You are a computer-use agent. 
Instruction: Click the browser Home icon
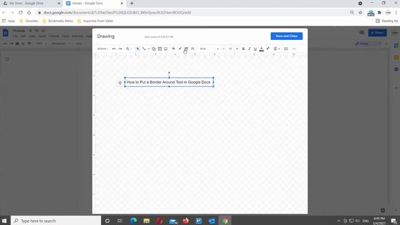[29, 12]
